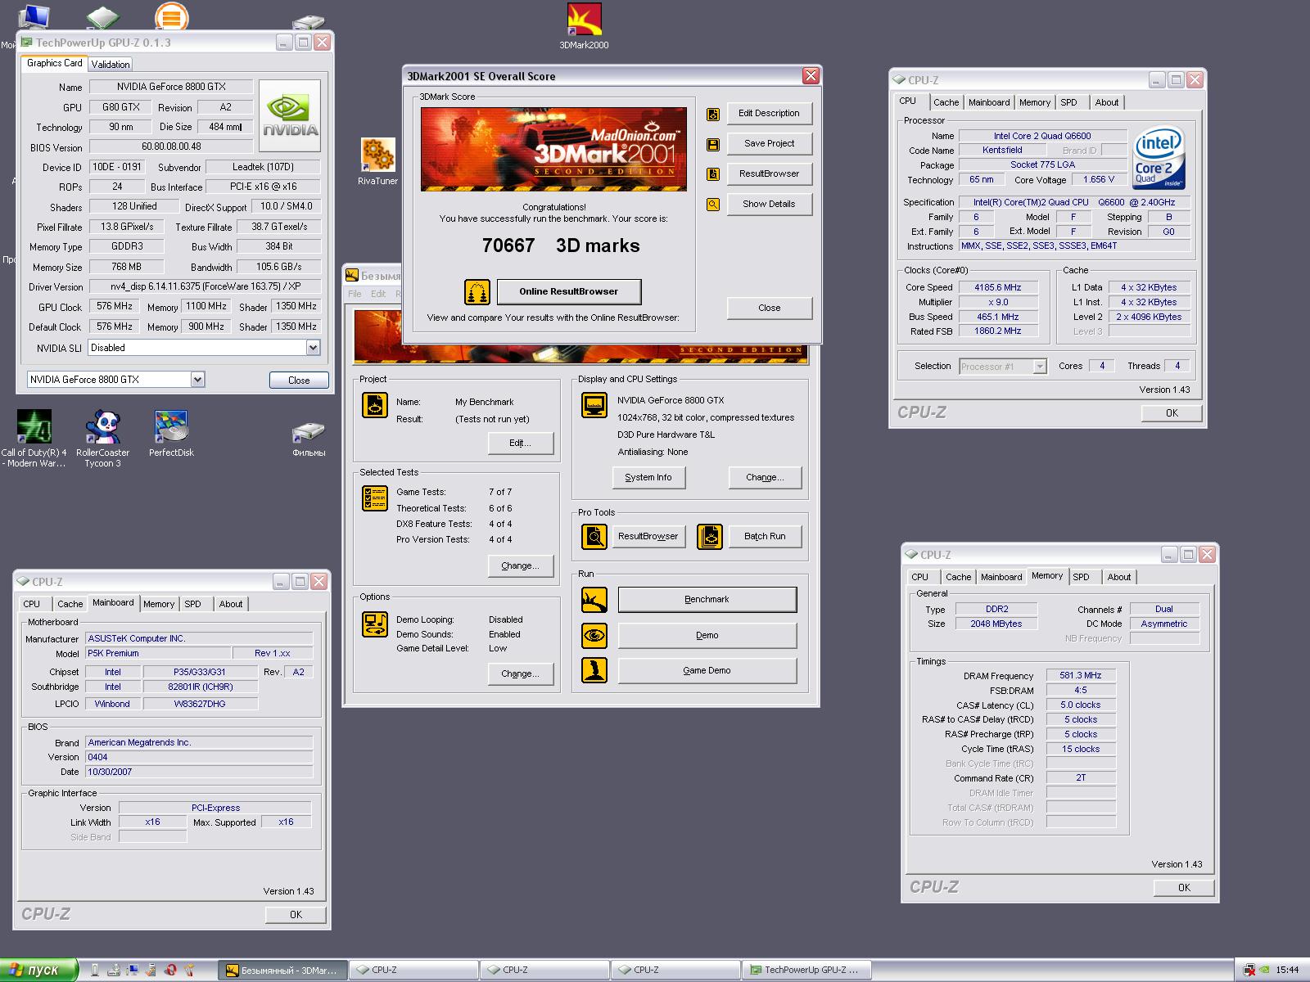Click the Show Details magnifier icon
This screenshot has height=982, width=1310.
coord(713,205)
